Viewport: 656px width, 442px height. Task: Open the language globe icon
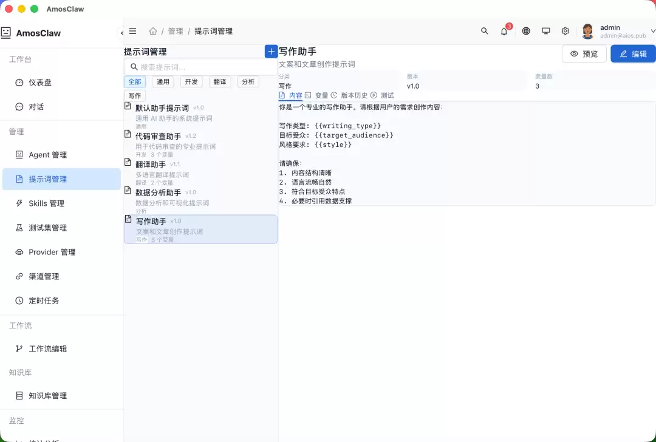[x=526, y=31]
